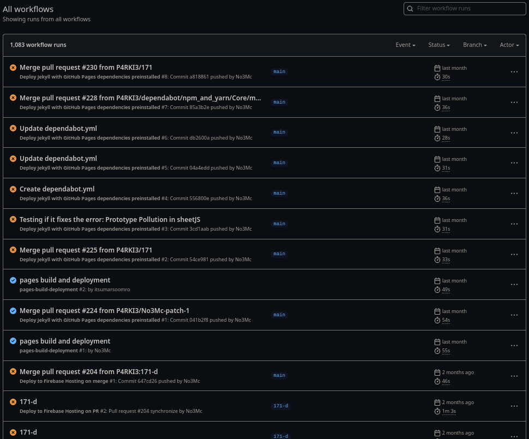Click the 1m 3s duration link
Image resolution: width=529 pixels, height=439 pixels.
(448, 411)
